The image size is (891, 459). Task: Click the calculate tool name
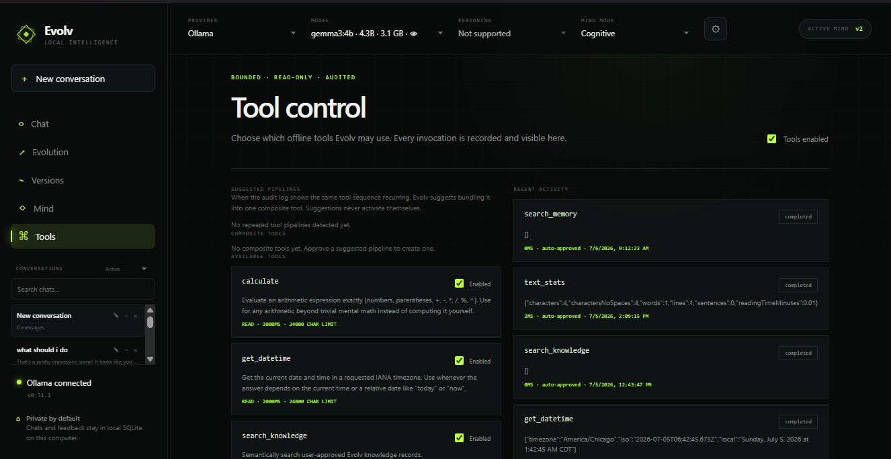[260, 281]
